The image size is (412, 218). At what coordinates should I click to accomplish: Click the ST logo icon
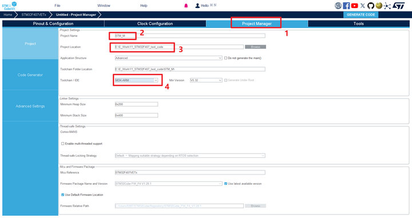pyautogui.click(x=399, y=6)
